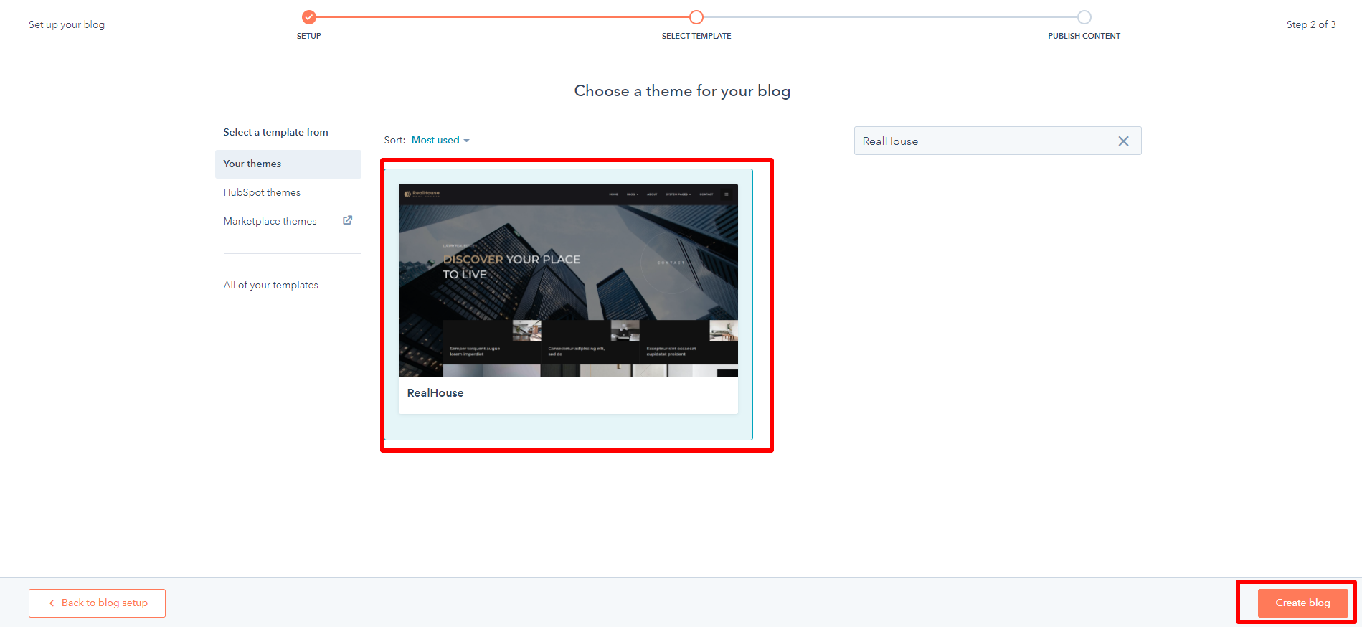This screenshot has height=627, width=1362.
Task: Click external link icon beside Marketplace themes
Action: (347, 220)
